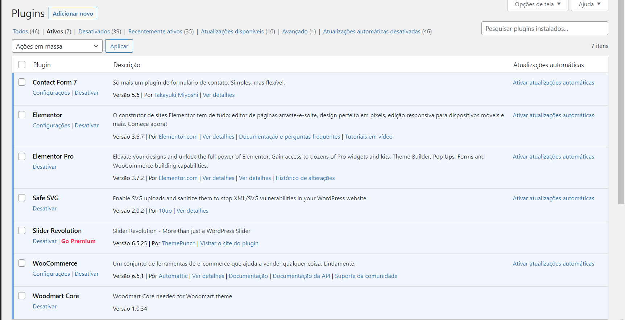Image resolution: width=625 pixels, height=320 pixels.
Task: Check the Elementor Pro plugin checkbox
Action: click(x=22, y=156)
